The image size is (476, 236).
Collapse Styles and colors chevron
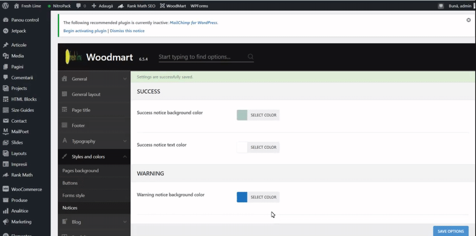coord(125,157)
